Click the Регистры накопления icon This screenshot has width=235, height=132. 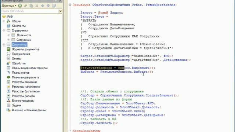point(8,87)
